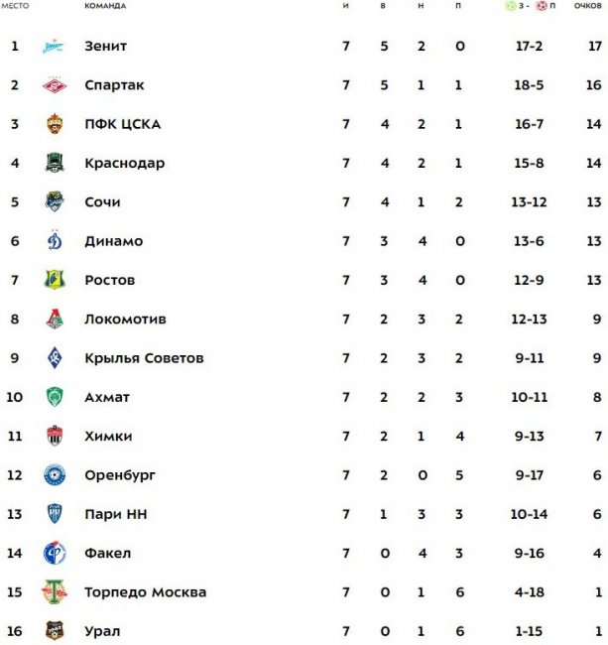Sort table by ОЧКОВ column header
The height and width of the screenshot is (645, 608).
589,6
